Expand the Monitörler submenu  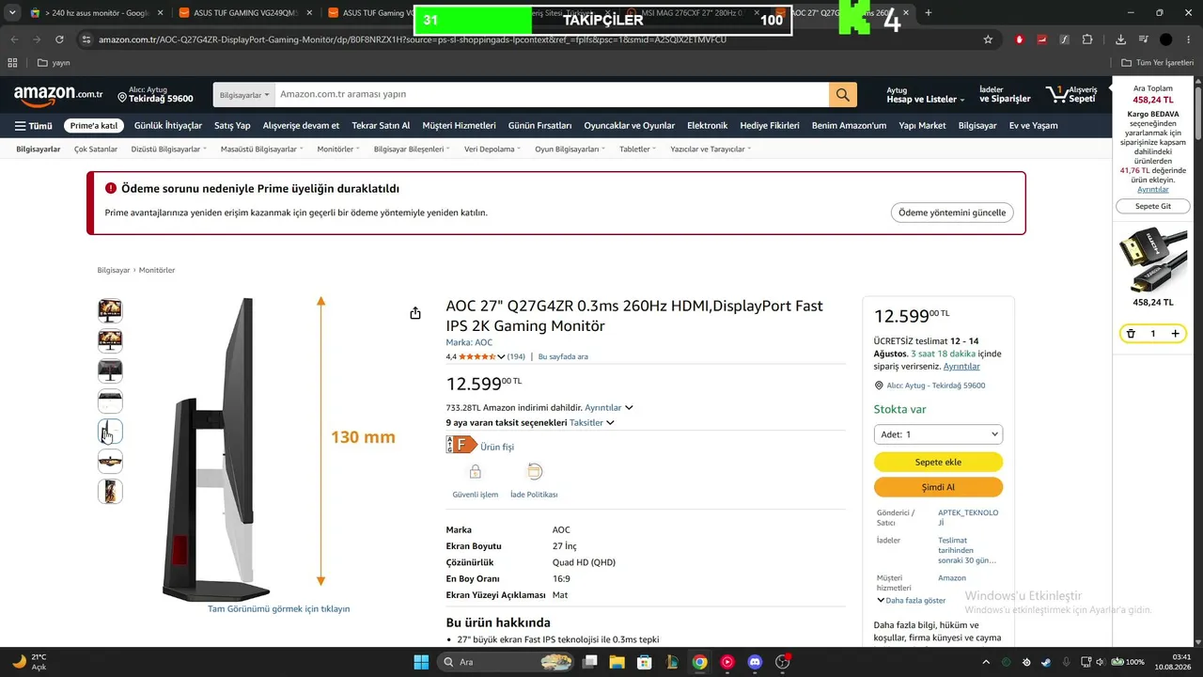338,149
